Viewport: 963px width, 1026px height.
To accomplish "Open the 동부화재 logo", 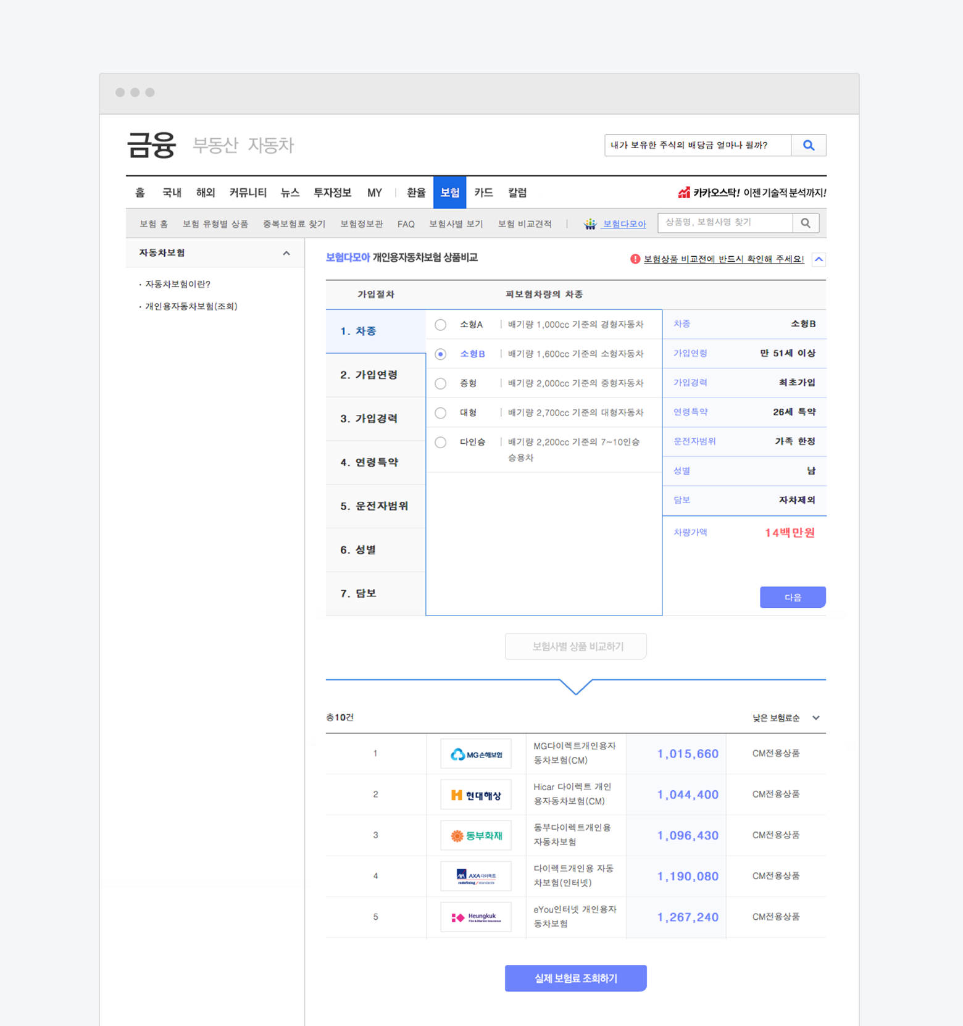I will (476, 835).
